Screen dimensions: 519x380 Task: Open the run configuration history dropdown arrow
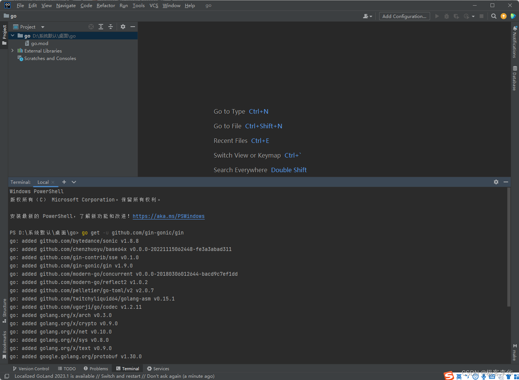[473, 16]
